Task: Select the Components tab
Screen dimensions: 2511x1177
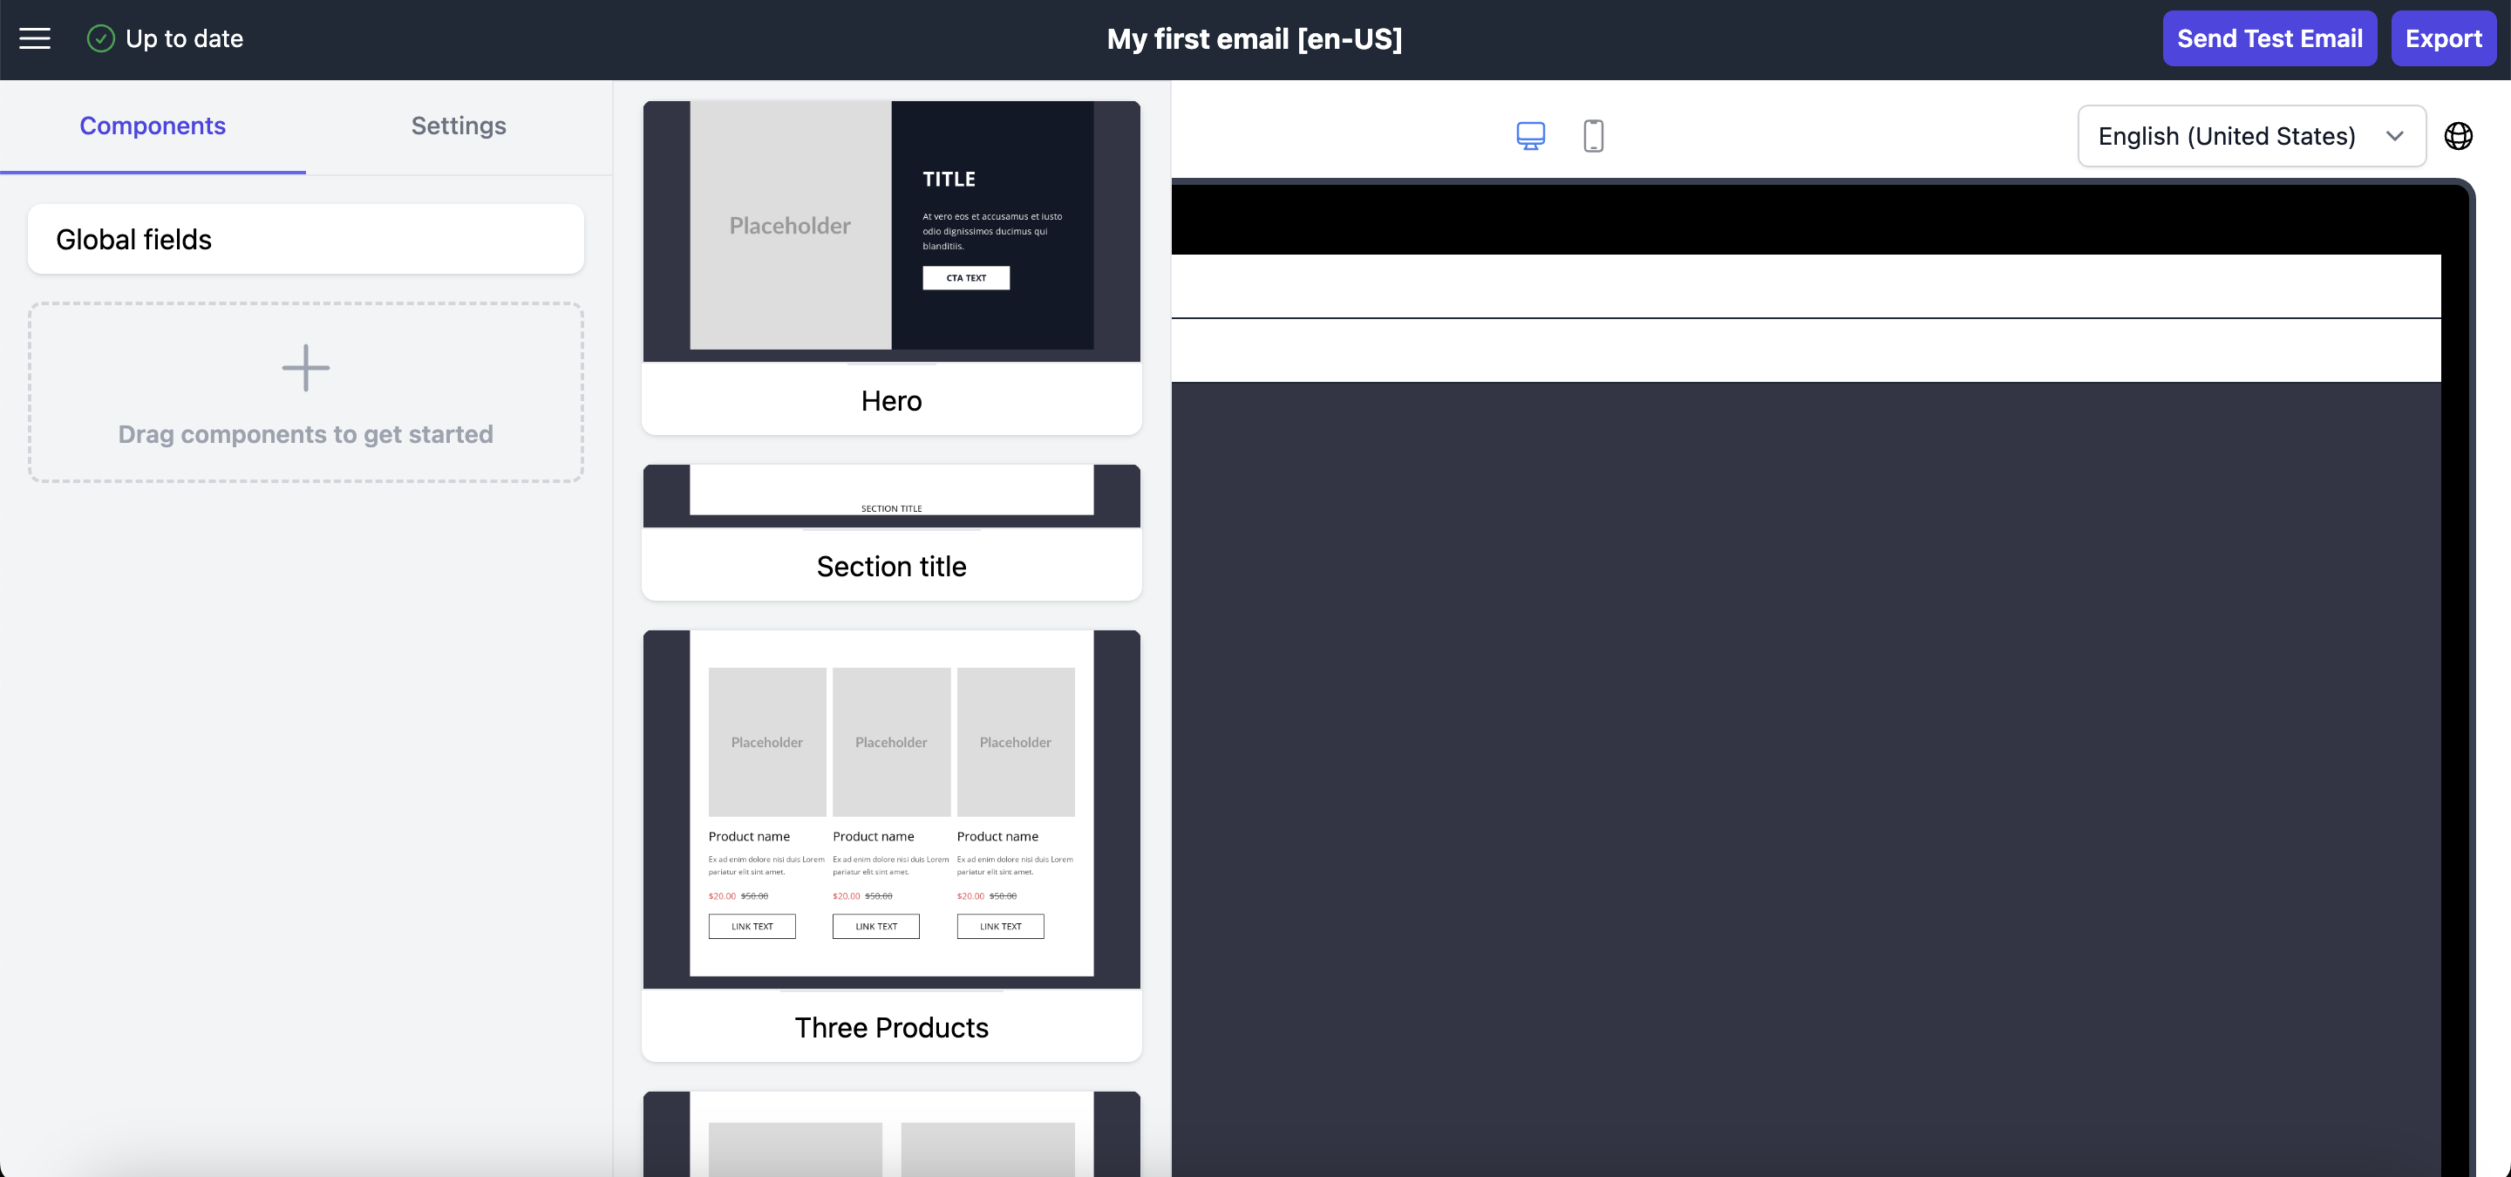Action: (x=153, y=126)
